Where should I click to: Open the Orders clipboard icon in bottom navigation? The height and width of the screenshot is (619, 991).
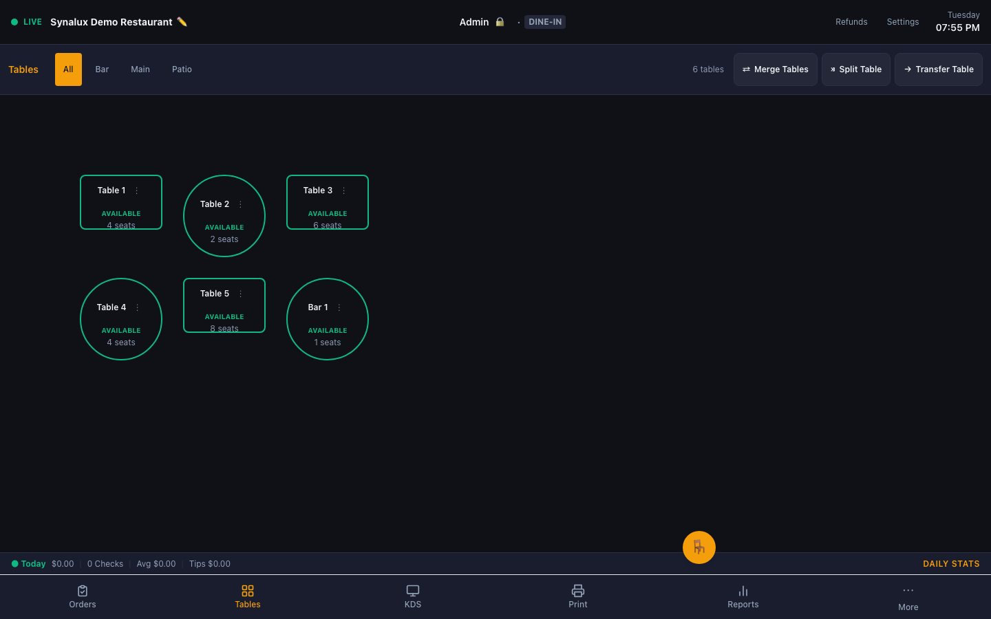tap(83, 591)
